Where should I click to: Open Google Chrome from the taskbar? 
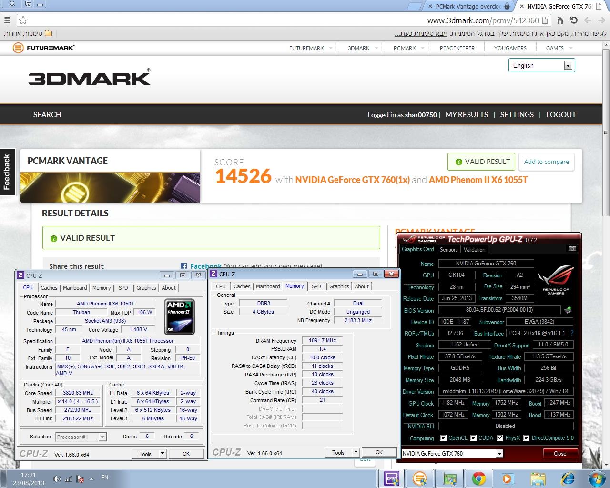point(479,478)
